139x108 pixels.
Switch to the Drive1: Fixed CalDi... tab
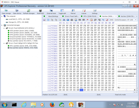[x=72, y=16]
